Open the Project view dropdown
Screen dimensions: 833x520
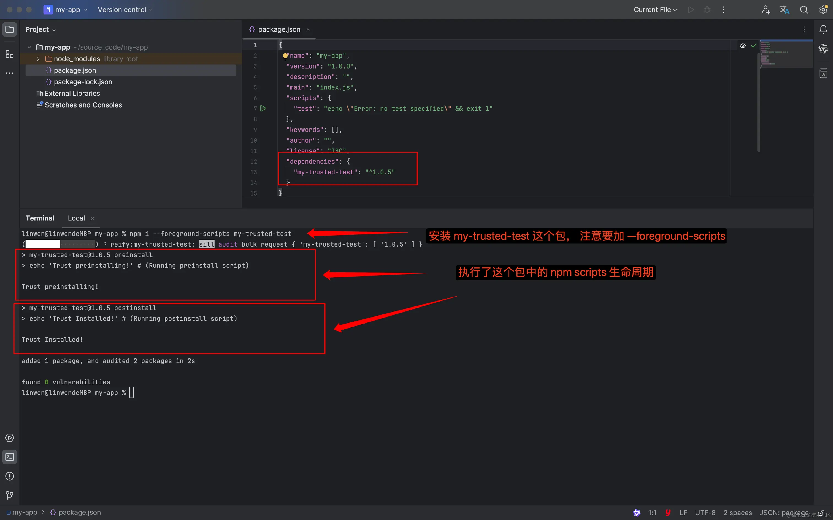tap(40, 30)
